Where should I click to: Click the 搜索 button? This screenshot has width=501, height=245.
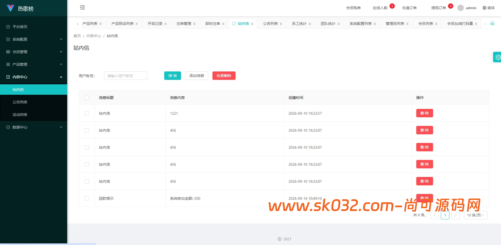[173, 76]
